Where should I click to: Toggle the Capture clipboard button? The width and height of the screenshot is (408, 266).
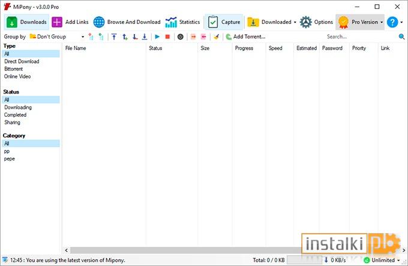(x=224, y=22)
